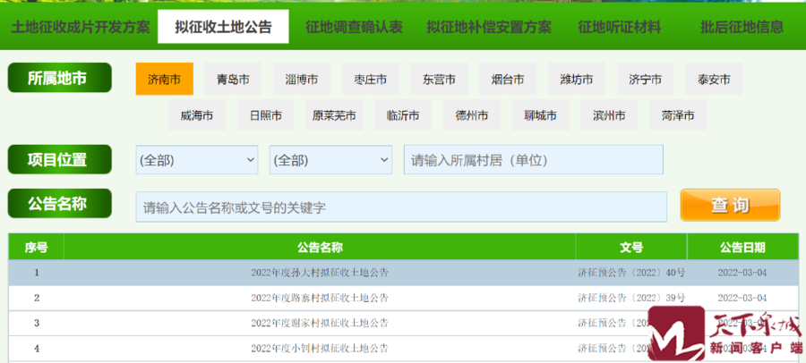Select 东营市 city filter
Screen dimensions: 806x363
439,79
